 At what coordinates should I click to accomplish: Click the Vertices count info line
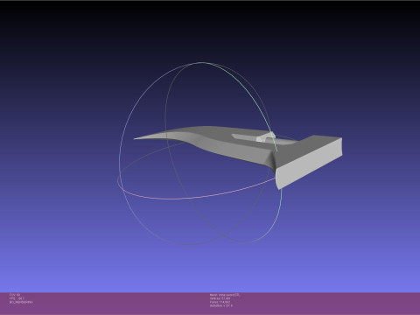[220, 298]
